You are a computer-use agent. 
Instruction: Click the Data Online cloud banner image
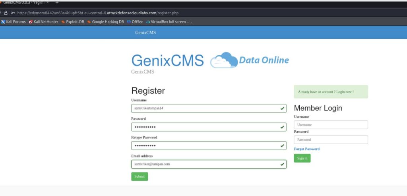pyautogui.click(x=250, y=60)
